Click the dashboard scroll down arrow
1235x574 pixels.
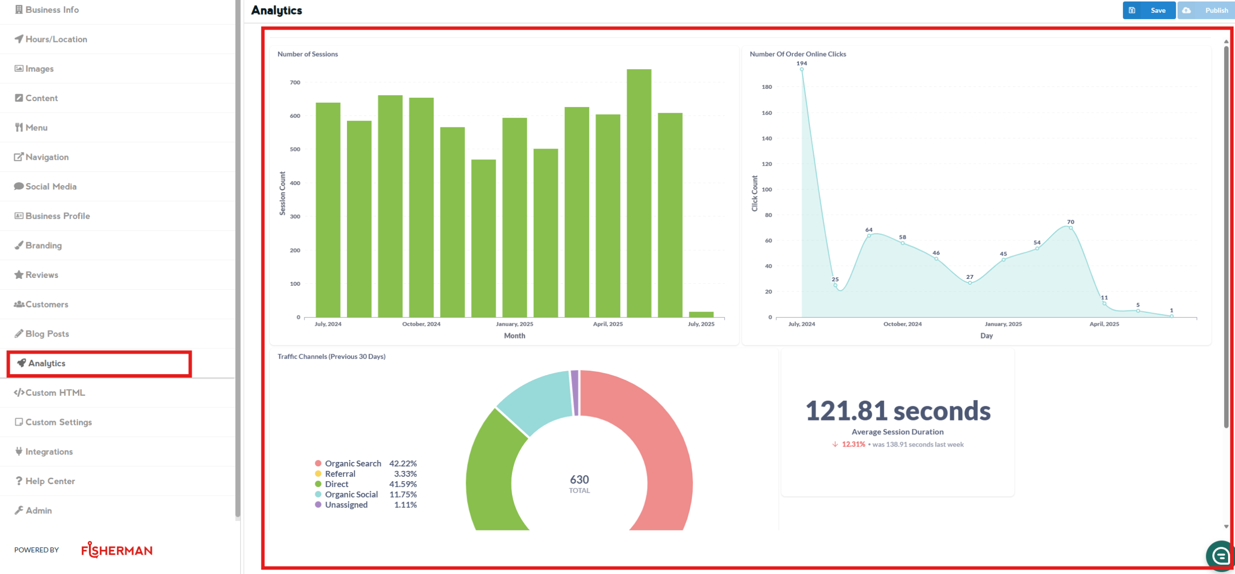pos(1226,527)
